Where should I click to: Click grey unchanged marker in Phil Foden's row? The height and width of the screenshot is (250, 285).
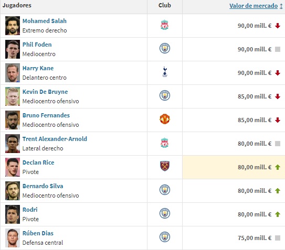pyautogui.click(x=278, y=49)
